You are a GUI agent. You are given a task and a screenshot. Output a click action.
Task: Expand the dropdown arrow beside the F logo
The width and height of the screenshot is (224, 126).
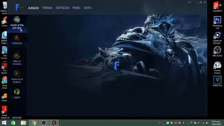(x=22, y=8)
